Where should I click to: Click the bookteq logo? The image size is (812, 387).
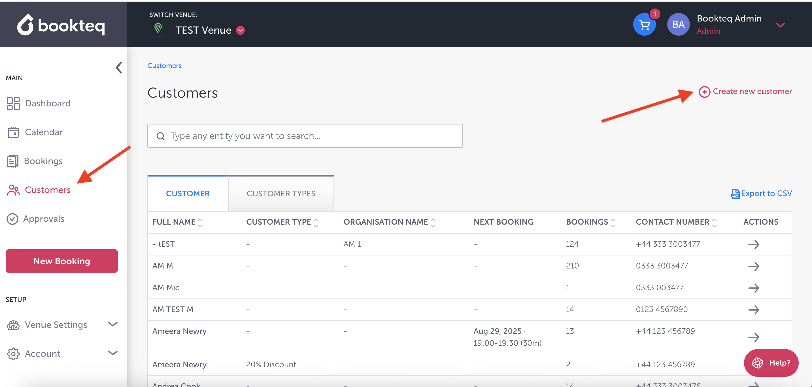coord(61,25)
